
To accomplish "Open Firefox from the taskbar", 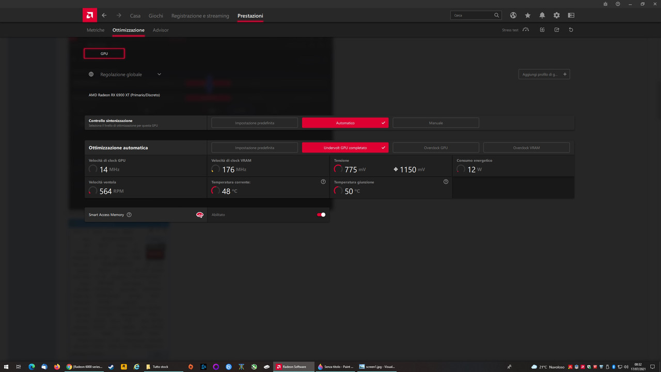I will (57, 367).
